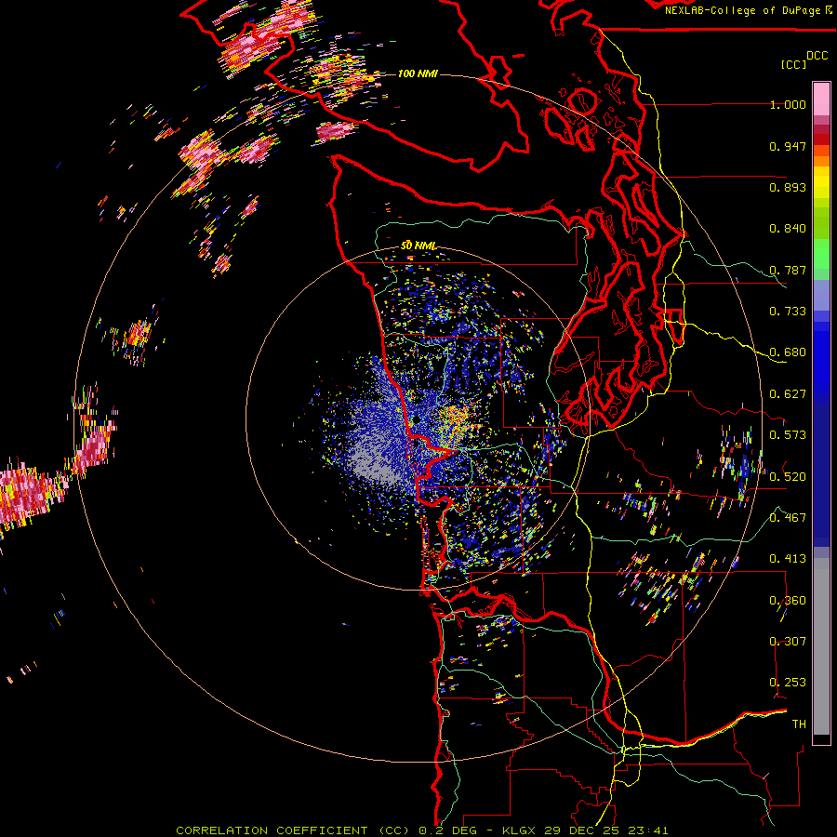Click the TH threshold label on scale
The height and width of the screenshot is (837, 837).
tap(799, 724)
